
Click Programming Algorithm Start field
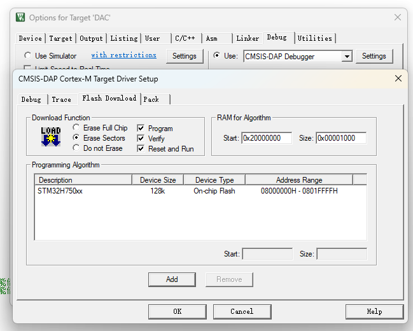tap(267, 254)
